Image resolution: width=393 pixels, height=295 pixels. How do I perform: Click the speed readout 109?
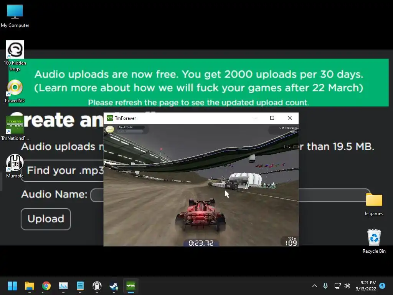coord(291,243)
